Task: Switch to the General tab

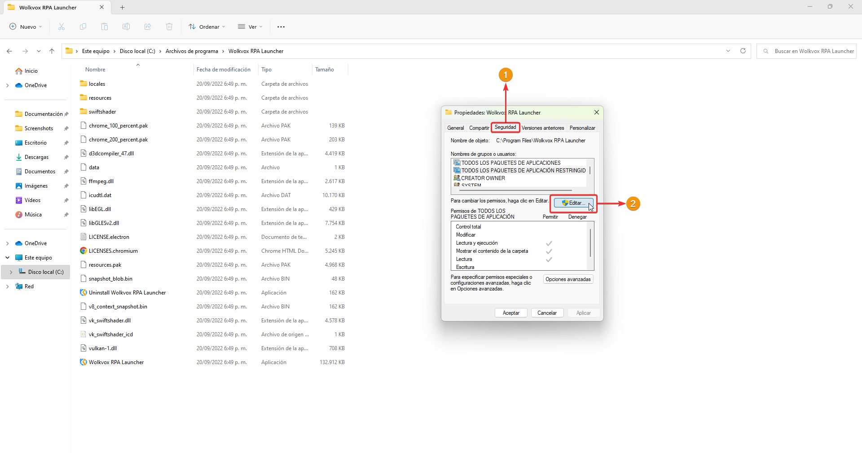Action: [x=456, y=128]
